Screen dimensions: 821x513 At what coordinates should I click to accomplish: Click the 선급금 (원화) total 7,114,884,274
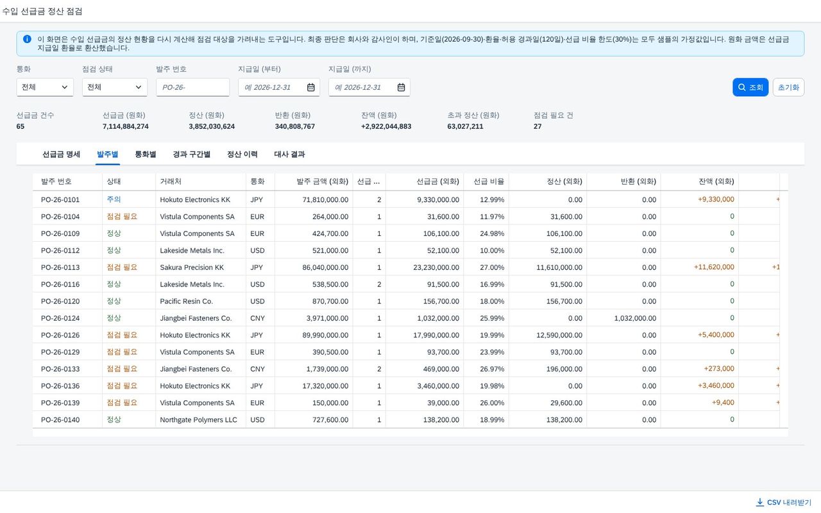point(126,126)
